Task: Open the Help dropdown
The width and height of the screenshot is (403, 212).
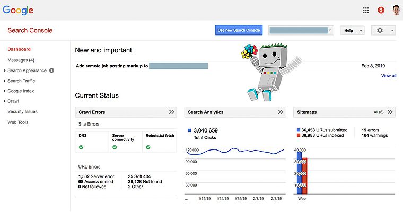Action: (x=352, y=30)
